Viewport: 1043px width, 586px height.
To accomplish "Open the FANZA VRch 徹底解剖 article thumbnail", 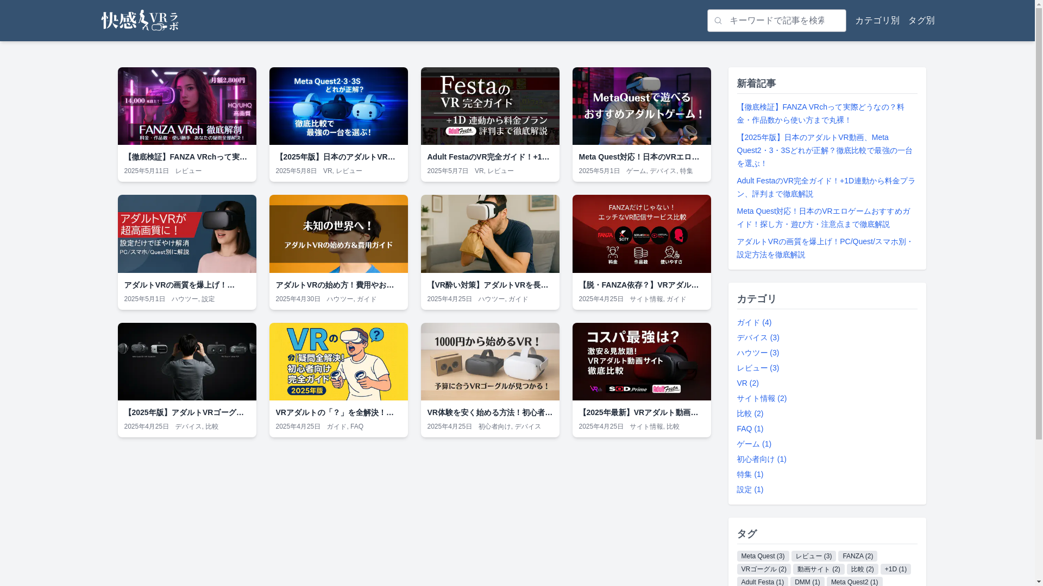I will point(187,106).
